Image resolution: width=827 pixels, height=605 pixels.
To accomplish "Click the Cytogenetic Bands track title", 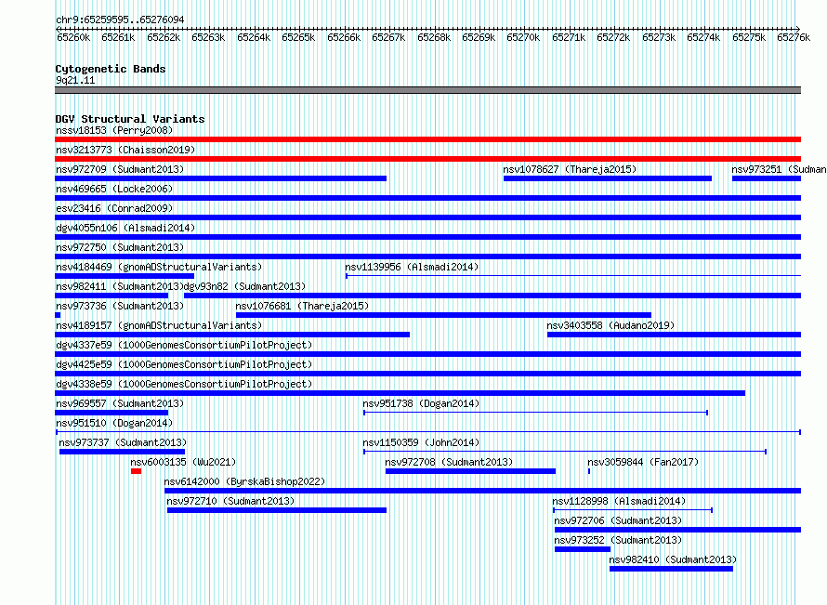I will pyautogui.click(x=111, y=69).
